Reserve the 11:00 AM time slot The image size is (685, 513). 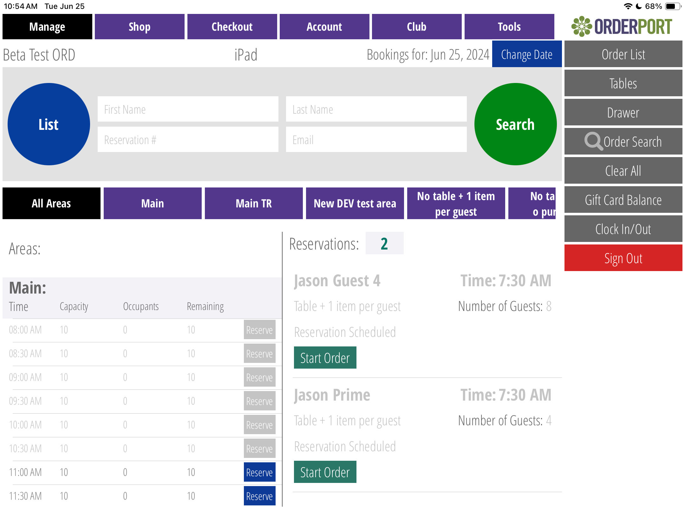coord(259,472)
